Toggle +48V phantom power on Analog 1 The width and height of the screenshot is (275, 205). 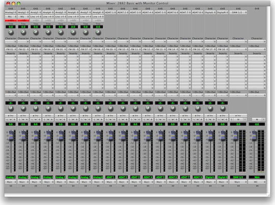[x=11, y=20]
